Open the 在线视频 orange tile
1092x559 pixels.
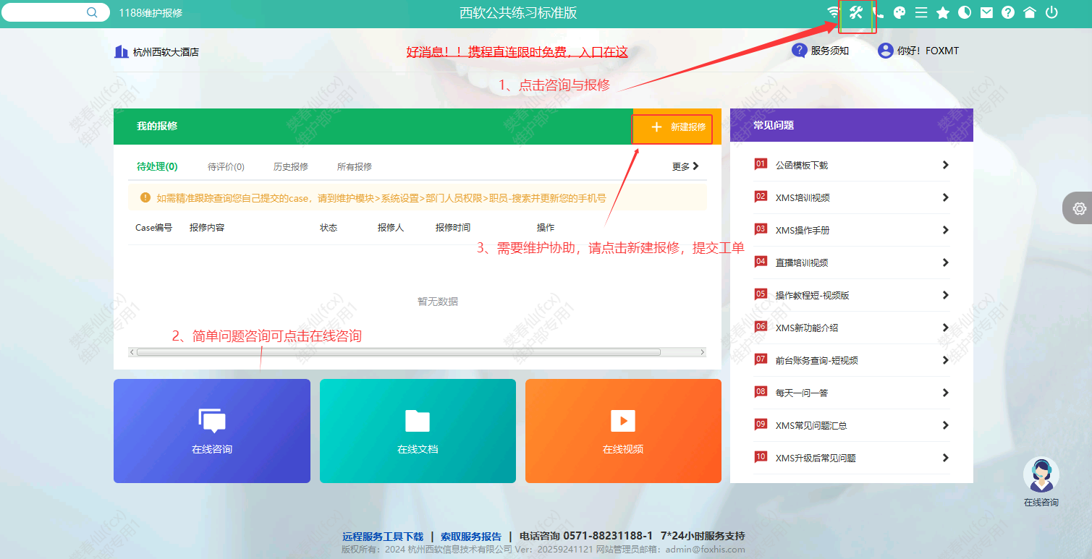pyautogui.click(x=623, y=430)
